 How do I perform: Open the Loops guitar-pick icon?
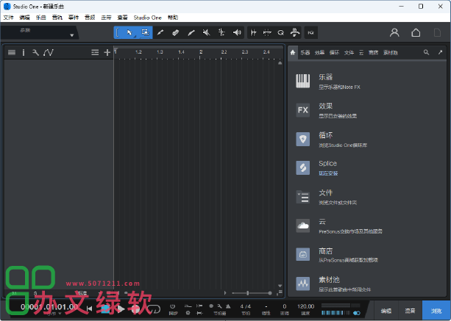click(303, 140)
